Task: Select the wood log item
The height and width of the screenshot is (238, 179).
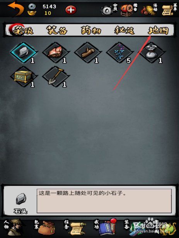Action: 88,53
